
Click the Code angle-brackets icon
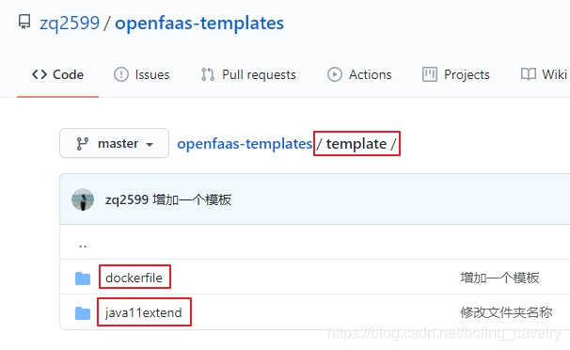coord(40,74)
